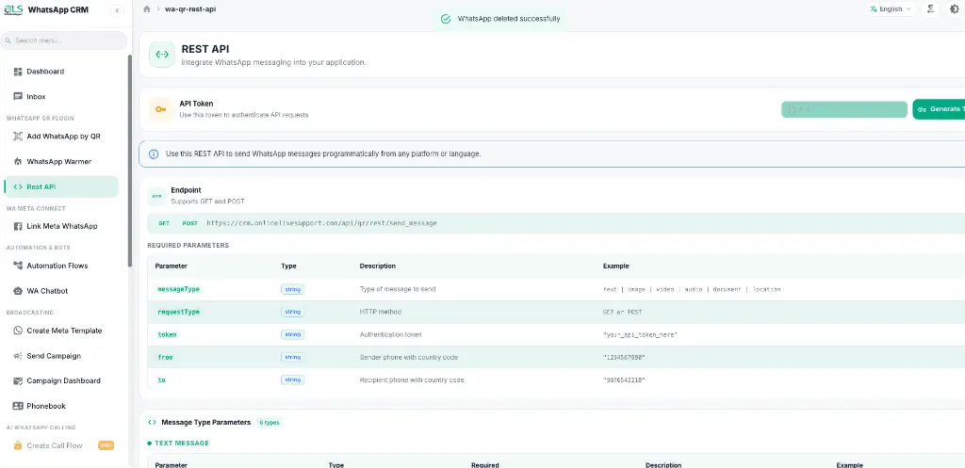Open Add WhatsApp by QR page
Screen dimensions: 965x468
tap(61, 137)
